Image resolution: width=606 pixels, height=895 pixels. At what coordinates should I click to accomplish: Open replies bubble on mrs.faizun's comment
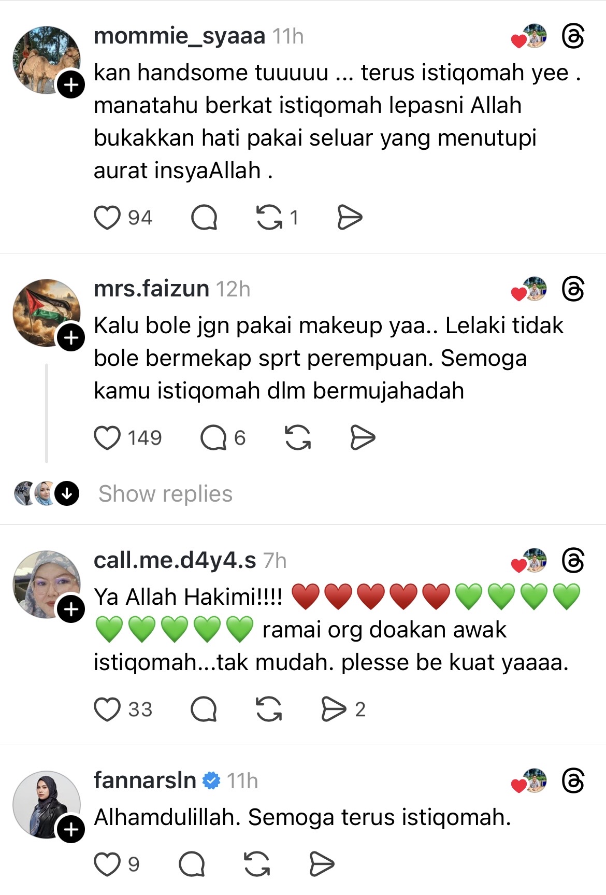click(x=213, y=438)
